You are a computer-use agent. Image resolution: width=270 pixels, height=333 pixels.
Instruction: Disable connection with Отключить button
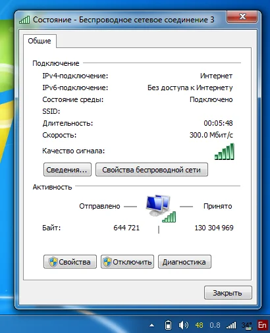coord(127,262)
